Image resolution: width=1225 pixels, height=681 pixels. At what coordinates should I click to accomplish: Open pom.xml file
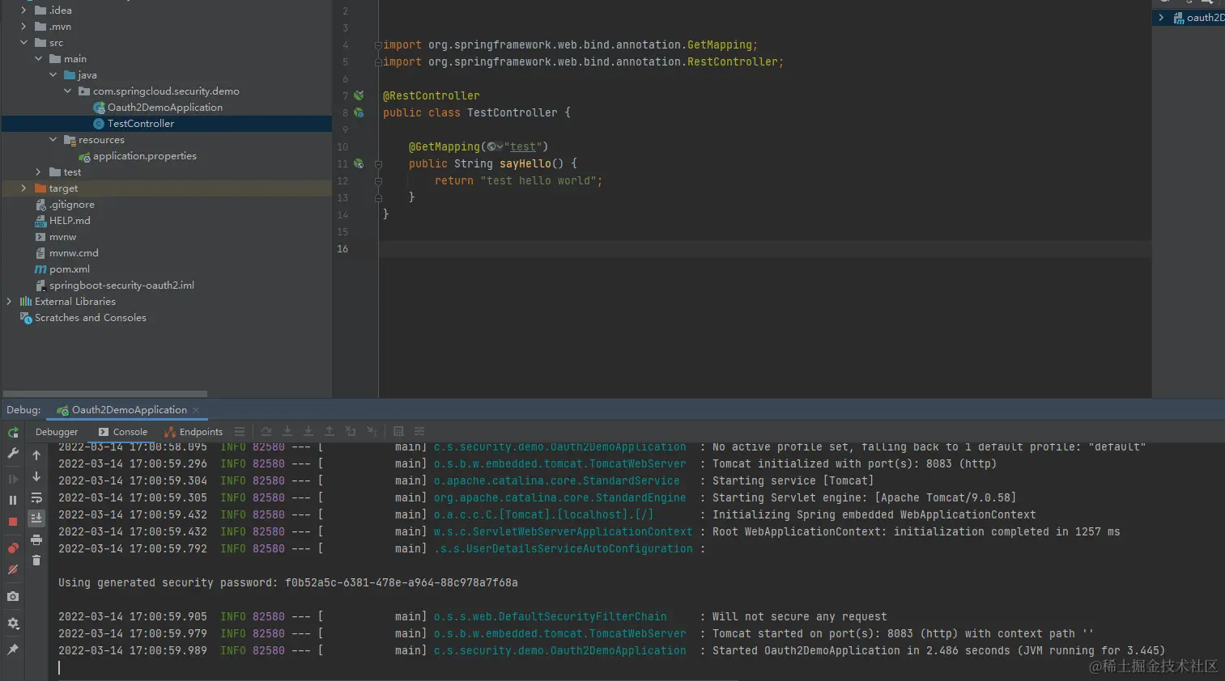(x=70, y=269)
